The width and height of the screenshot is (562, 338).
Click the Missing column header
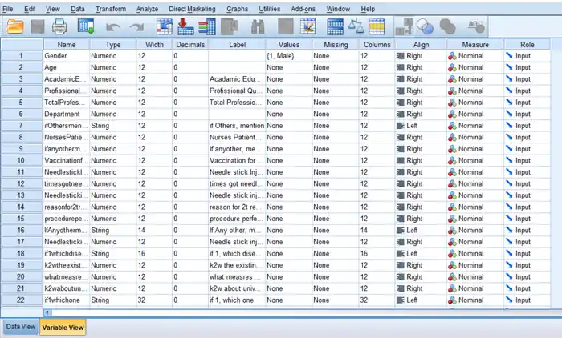pyautogui.click(x=336, y=45)
